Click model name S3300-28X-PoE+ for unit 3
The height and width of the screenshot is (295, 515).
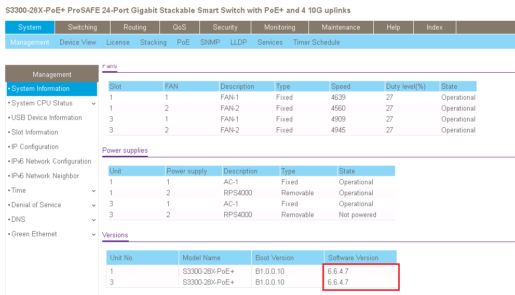pos(209,282)
